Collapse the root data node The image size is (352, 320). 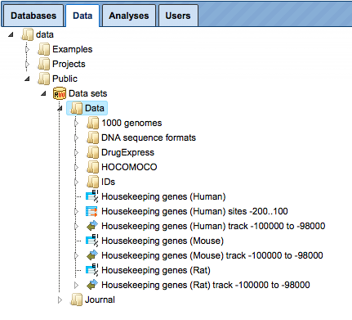click(x=11, y=34)
